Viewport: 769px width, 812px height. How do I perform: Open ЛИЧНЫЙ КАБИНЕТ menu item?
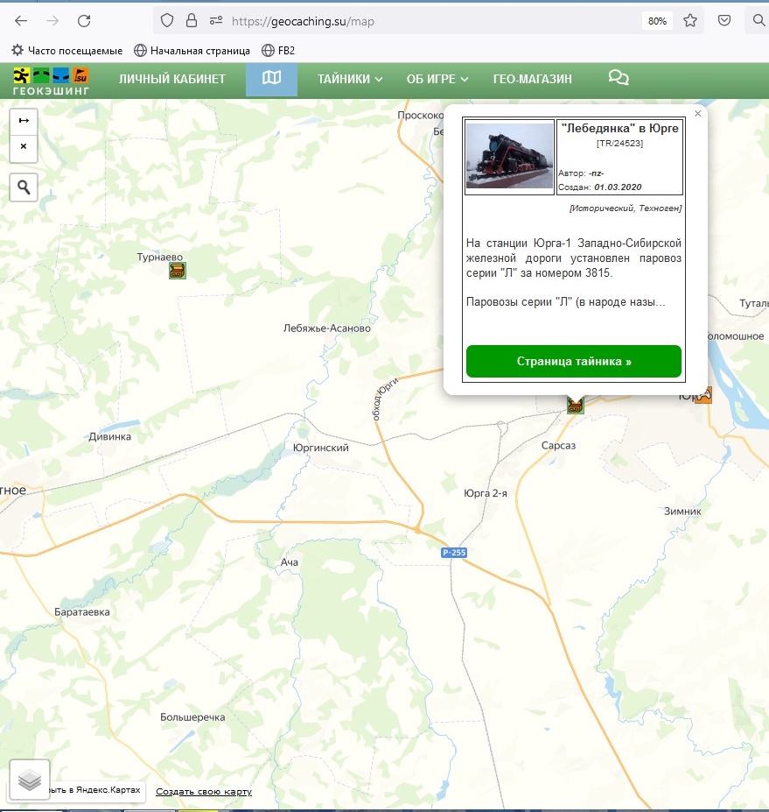(172, 79)
